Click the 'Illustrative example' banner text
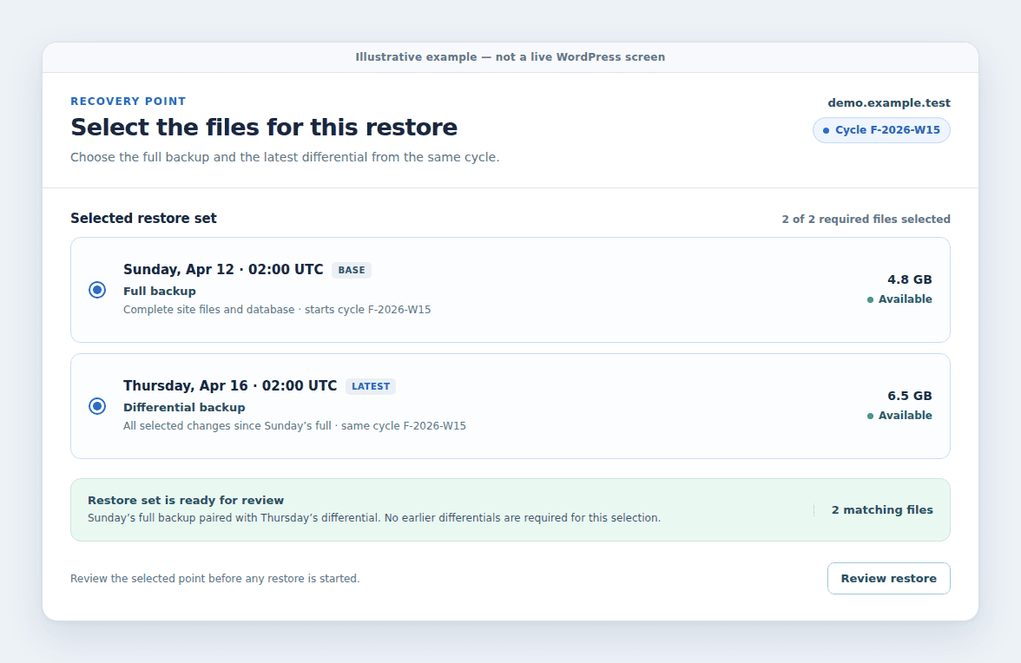The width and height of the screenshot is (1021, 663). [x=510, y=57]
